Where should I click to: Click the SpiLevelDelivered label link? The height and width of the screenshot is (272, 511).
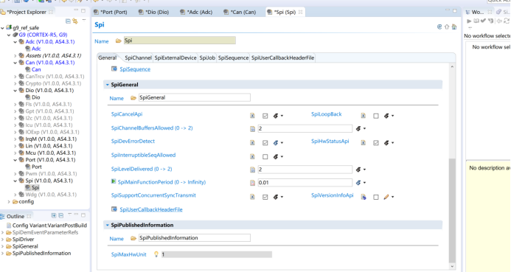click(142, 169)
